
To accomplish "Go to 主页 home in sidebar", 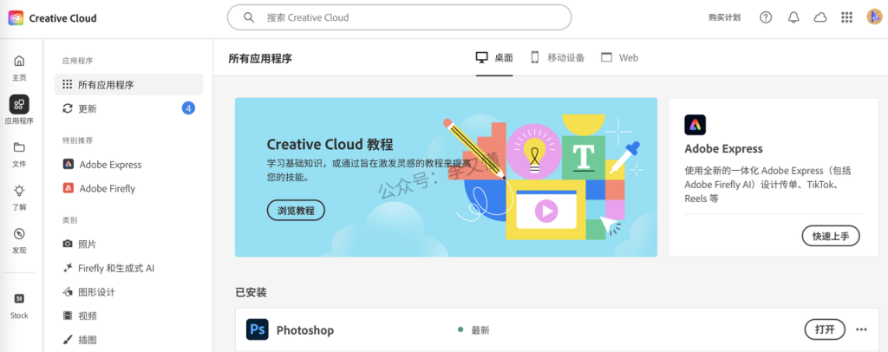I will [x=19, y=67].
